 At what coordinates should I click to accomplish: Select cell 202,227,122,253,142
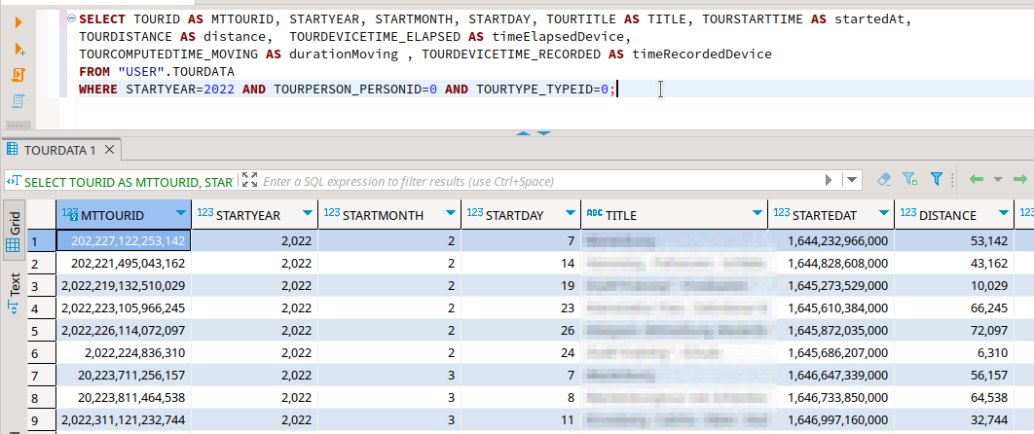[124, 241]
